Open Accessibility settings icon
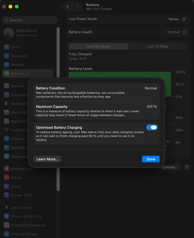The width and height of the screenshot is (194, 238). click(7, 95)
